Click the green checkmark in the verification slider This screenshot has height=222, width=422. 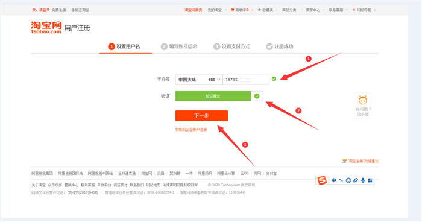(x=257, y=96)
